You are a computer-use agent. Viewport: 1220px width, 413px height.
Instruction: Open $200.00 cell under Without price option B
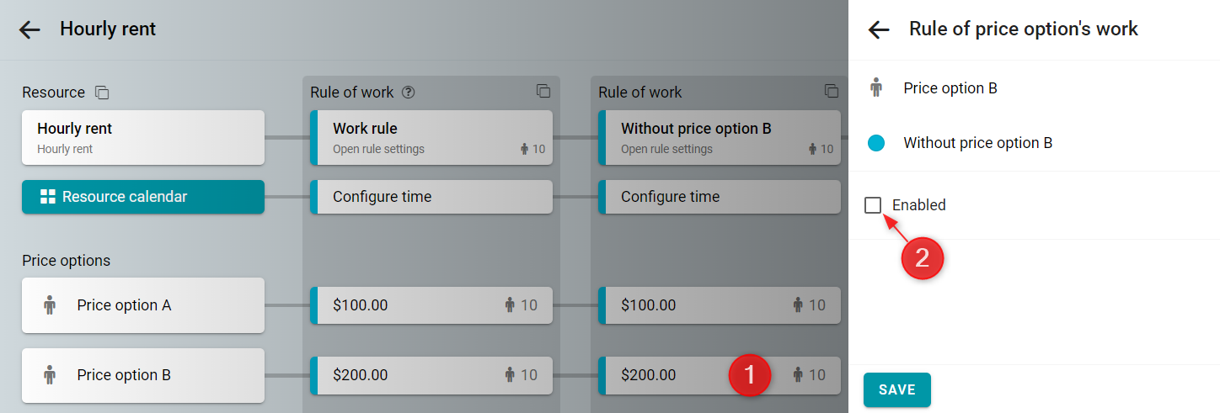tap(720, 375)
